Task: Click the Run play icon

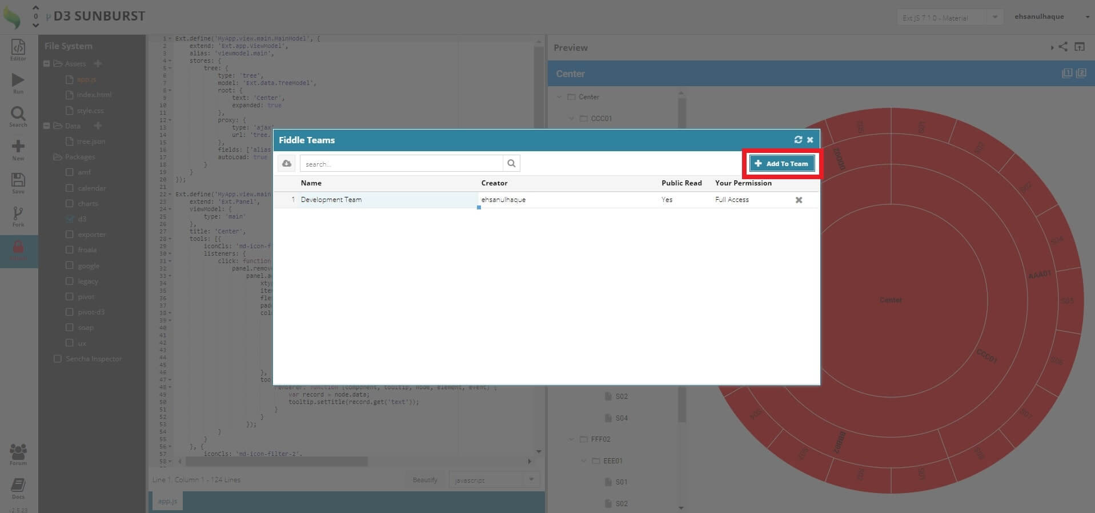Action: (x=18, y=83)
